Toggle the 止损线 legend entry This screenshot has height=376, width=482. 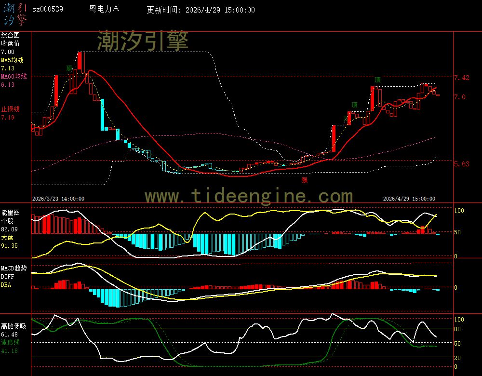point(10,109)
